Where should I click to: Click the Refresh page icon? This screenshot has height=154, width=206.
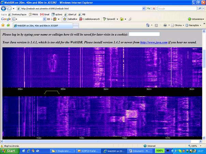[148, 8]
